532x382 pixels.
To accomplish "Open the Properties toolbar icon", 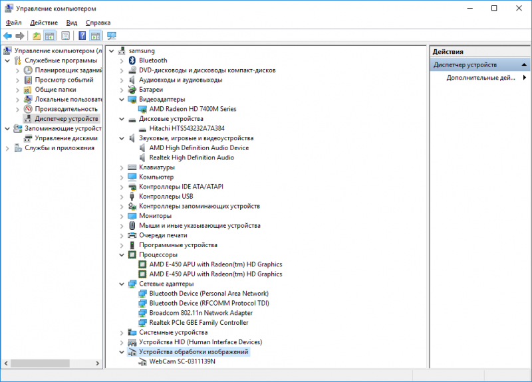I will (x=65, y=36).
